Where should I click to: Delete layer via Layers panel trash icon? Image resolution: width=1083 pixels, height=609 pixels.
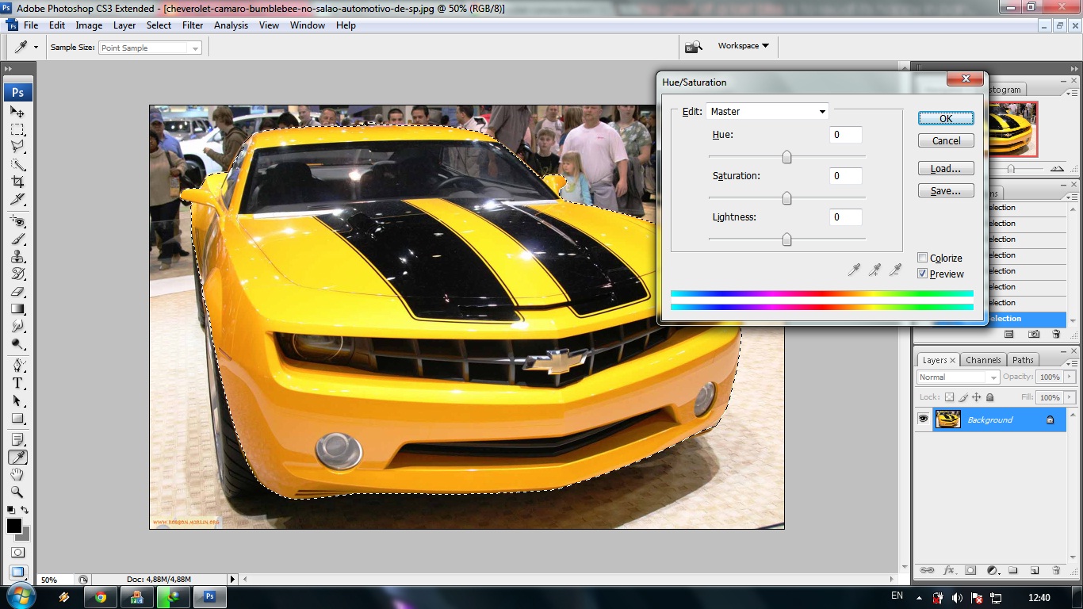1055,570
